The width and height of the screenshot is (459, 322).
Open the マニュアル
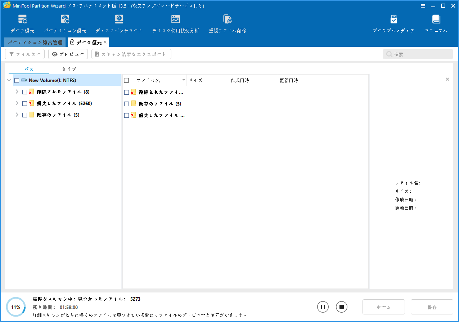click(436, 22)
